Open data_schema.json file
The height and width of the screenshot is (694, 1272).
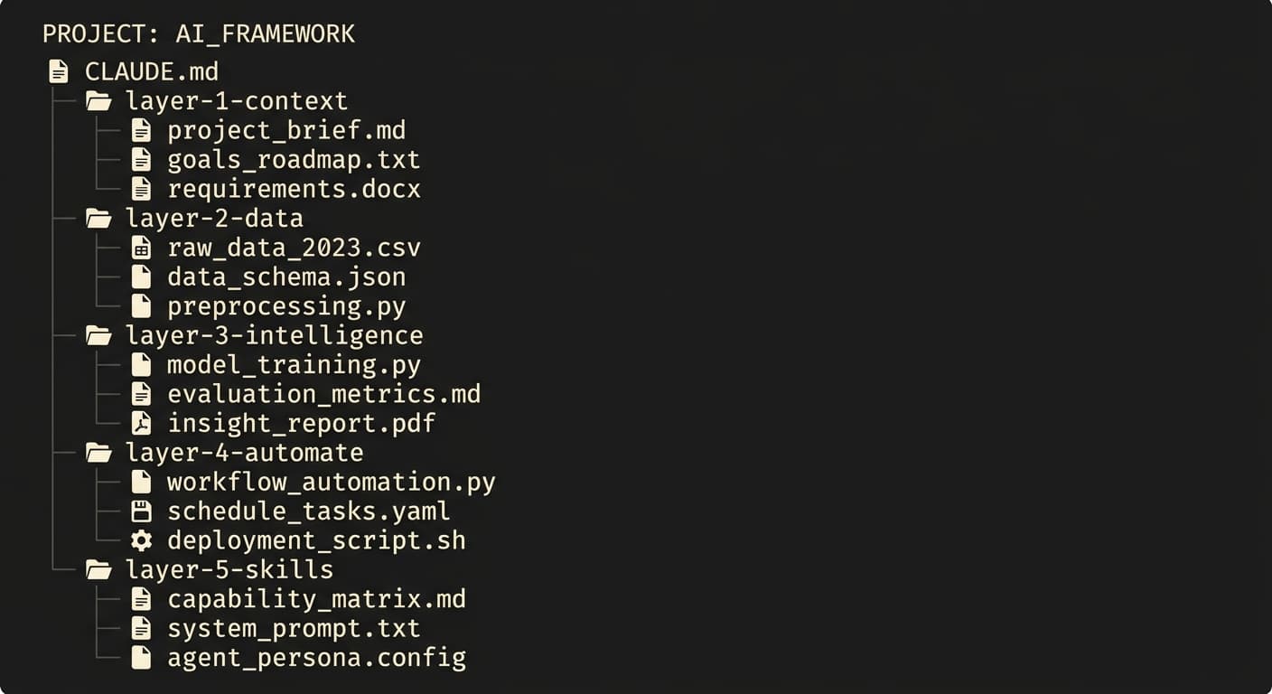(x=285, y=277)
